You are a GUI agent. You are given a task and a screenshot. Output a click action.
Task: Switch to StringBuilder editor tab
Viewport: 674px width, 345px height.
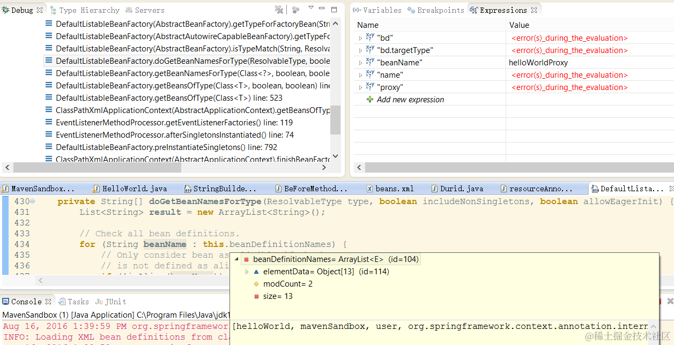coord(220,189)
